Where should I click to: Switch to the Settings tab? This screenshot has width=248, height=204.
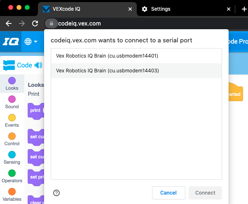[x=161, y=9]
